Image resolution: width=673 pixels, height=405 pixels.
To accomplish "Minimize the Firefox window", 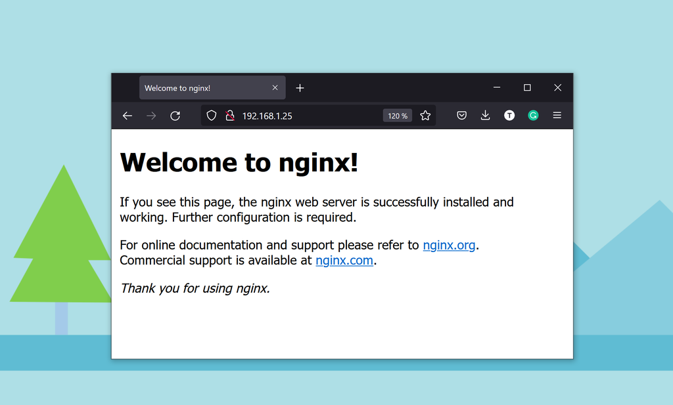I will (x=497, y=87).
